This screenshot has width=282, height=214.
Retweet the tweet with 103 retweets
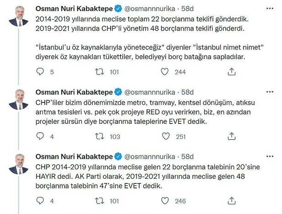(98, 136)
